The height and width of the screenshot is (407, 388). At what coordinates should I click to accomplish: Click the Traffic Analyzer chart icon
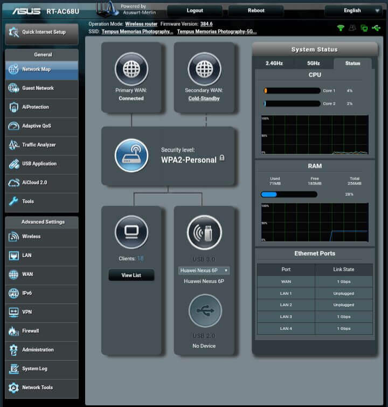[13, 145]
